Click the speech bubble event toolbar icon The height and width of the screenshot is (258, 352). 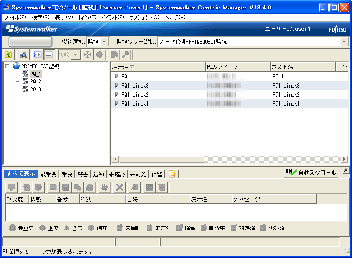[11, 187]
